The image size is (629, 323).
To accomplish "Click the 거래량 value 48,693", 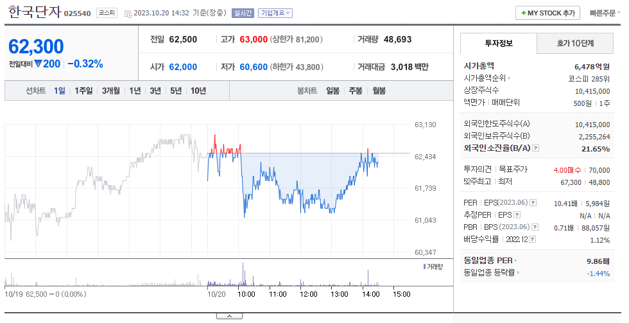I will [397, 39].
